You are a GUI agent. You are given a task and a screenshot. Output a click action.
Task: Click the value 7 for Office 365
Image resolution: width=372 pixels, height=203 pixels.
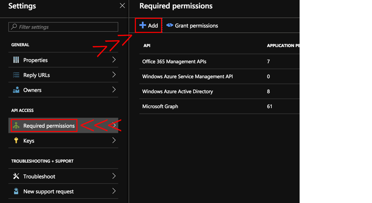click(x=268, y=62)
